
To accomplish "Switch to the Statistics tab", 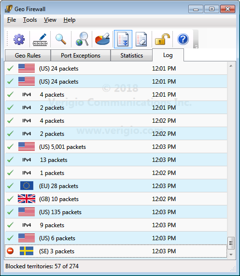I will 131,56.
